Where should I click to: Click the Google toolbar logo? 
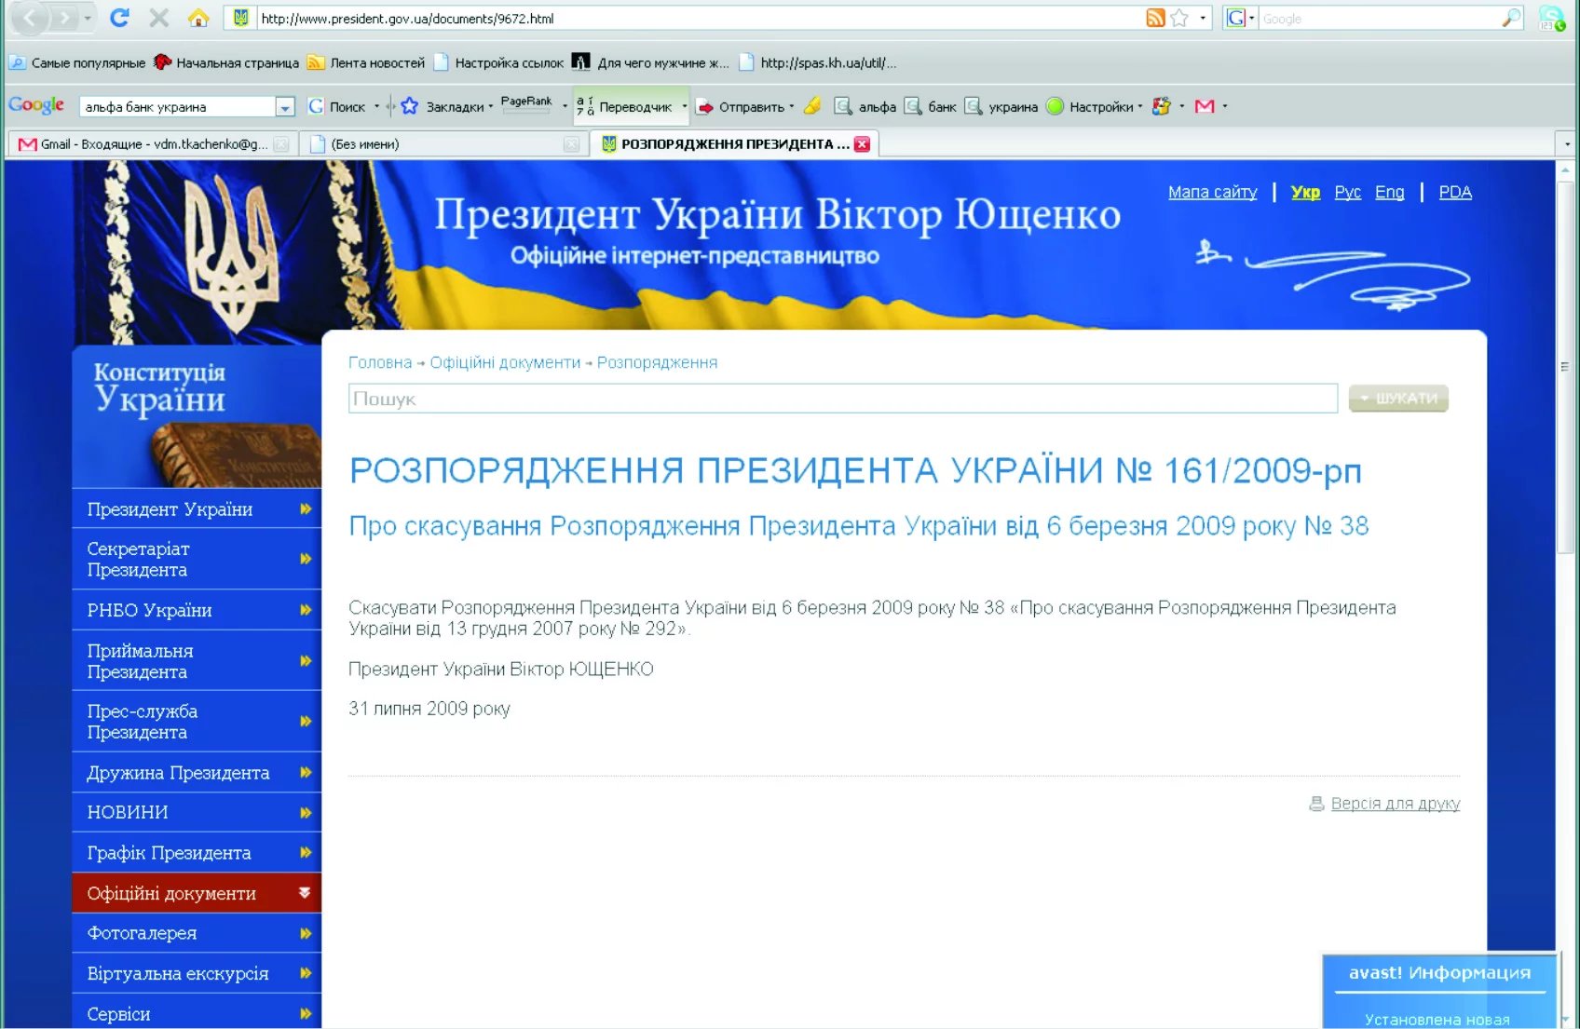tap(36, 105)
